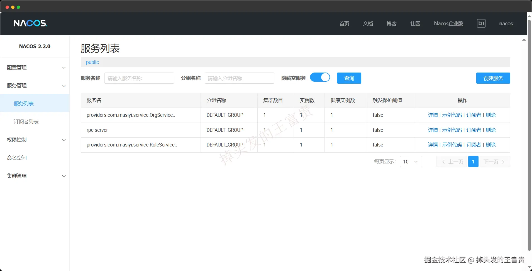Open 详情 for the rpc-server row
Image resolution: width=532 pixels, height=271 pixels.
tap(433, 130)
